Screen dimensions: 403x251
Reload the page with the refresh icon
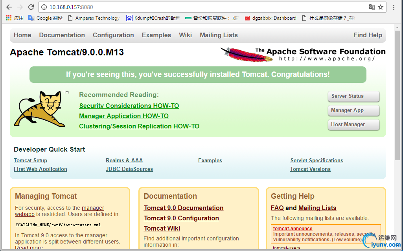[31, 7]
